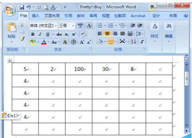
Task: Clear formatting with the eraser icon
Action: 83,34
